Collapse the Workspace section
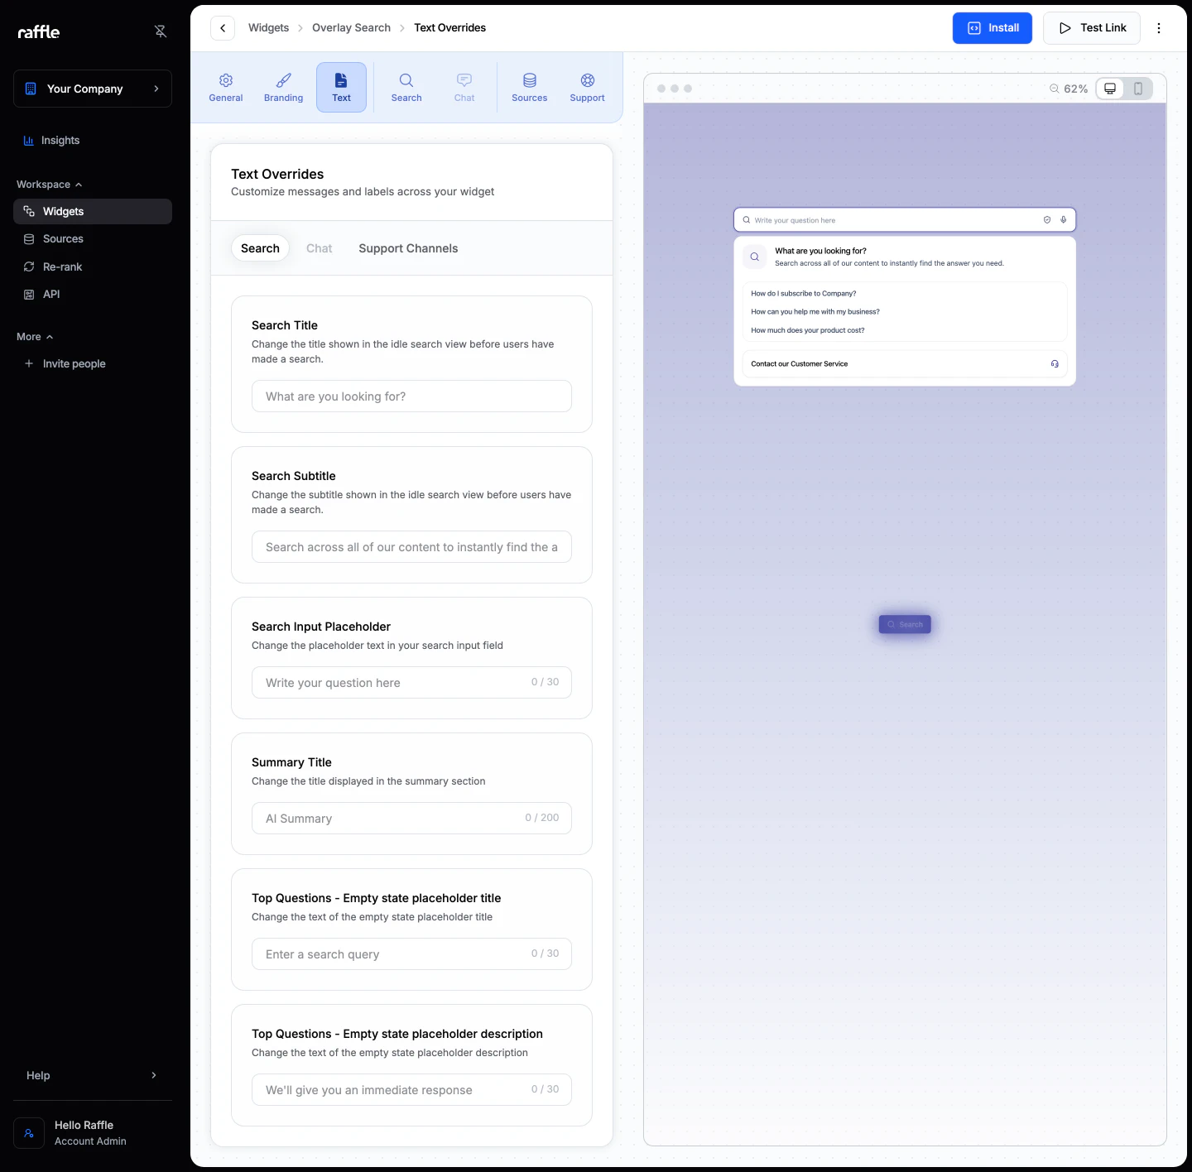Viewport: 1192px width, 1172px height. (50, 185)
